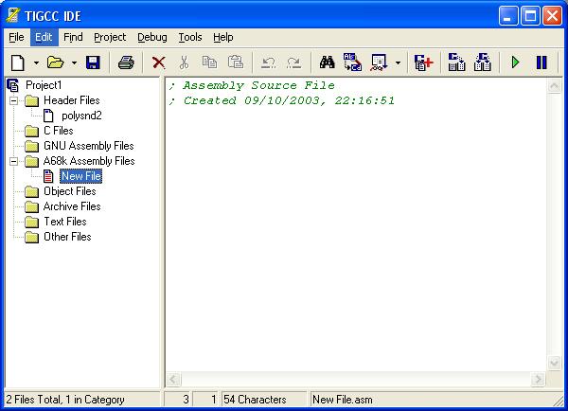This screenshot has width=568, height=411.
Task: Click the Make project icon
Action: [x=482, y=62]
